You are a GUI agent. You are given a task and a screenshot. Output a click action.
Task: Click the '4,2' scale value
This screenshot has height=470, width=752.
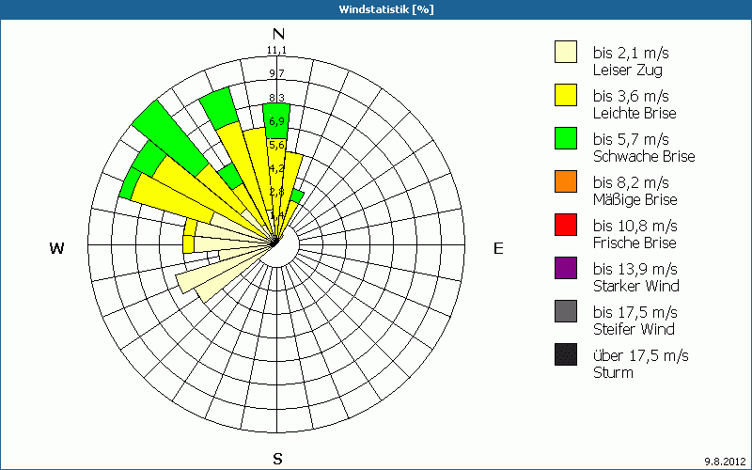pos(276,168)
